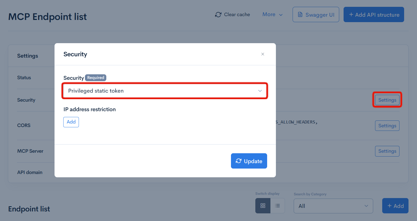The height and width of the screenshot is (221, 417).
Task: Close the Security dialog with X
Action: click(263, 54)
